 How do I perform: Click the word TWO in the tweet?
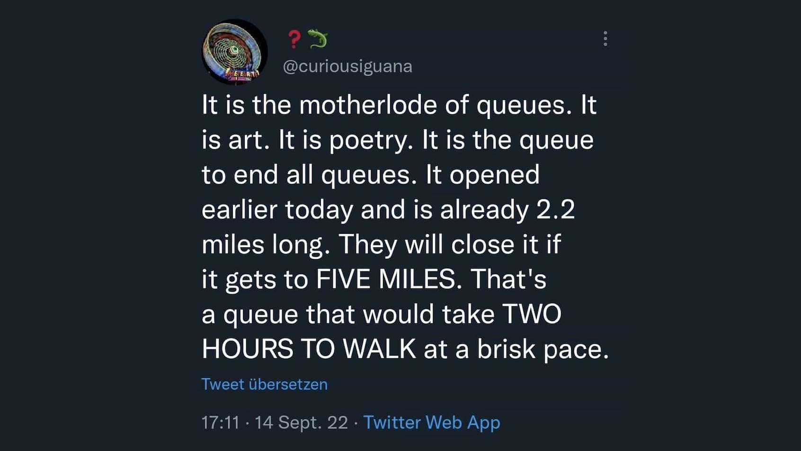531,314
